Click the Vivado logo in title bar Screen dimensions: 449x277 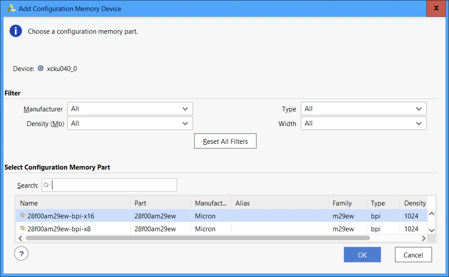coord(12,8)
